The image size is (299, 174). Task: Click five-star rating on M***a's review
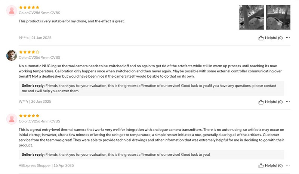[29, 7]
